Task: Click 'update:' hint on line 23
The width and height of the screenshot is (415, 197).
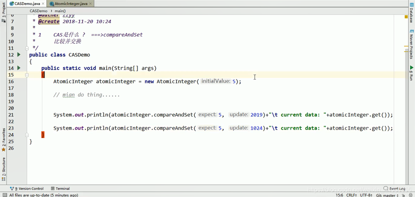Action: 239,128
